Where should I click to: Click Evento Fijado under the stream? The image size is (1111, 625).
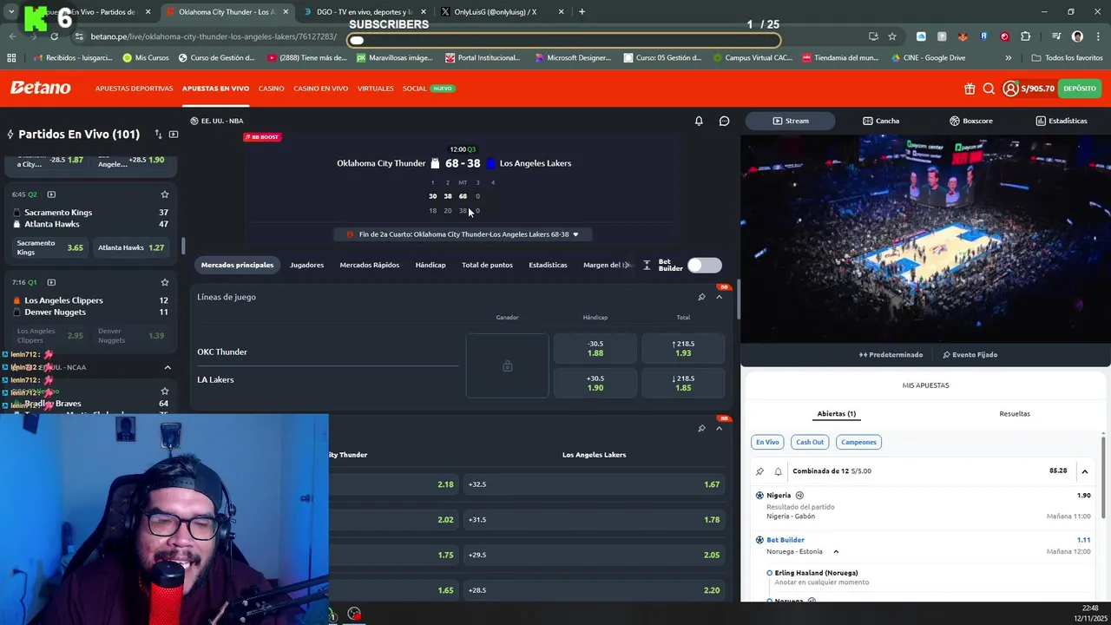pos(970,354)
